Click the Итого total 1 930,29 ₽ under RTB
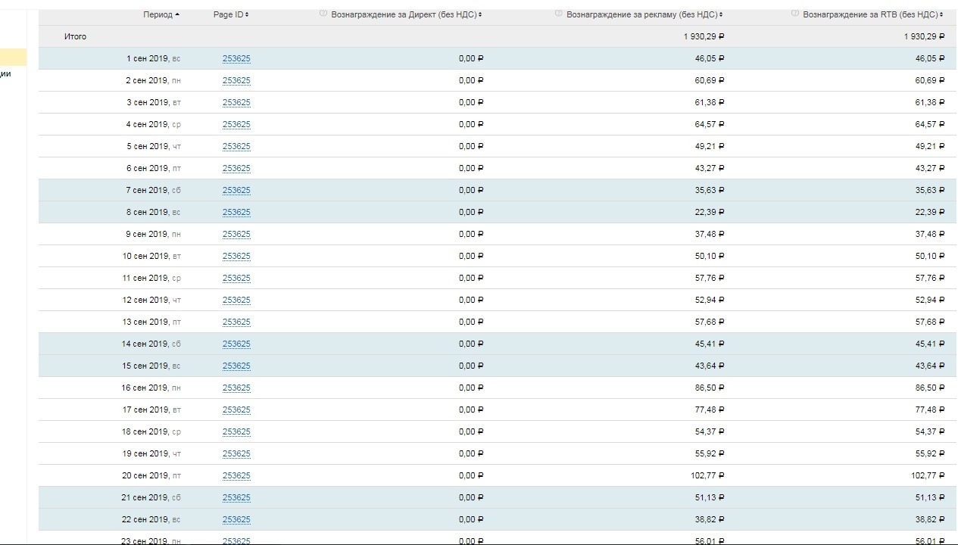 [925, 36]
